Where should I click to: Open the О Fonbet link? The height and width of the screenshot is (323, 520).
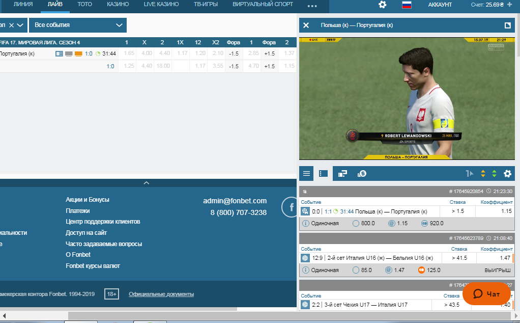click(x=78, y=255)
